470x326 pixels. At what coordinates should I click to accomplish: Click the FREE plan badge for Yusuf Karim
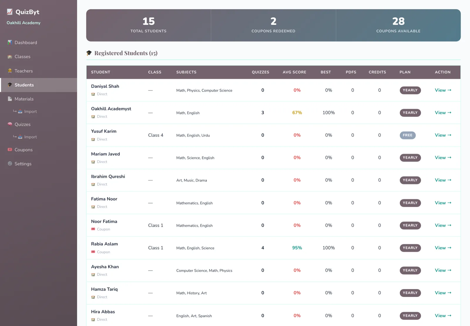[407, 135]
